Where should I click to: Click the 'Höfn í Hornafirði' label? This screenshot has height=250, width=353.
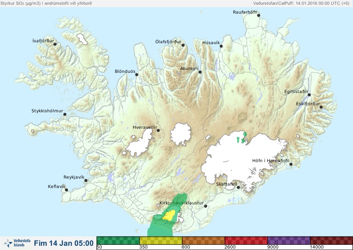tap(271, 161)
